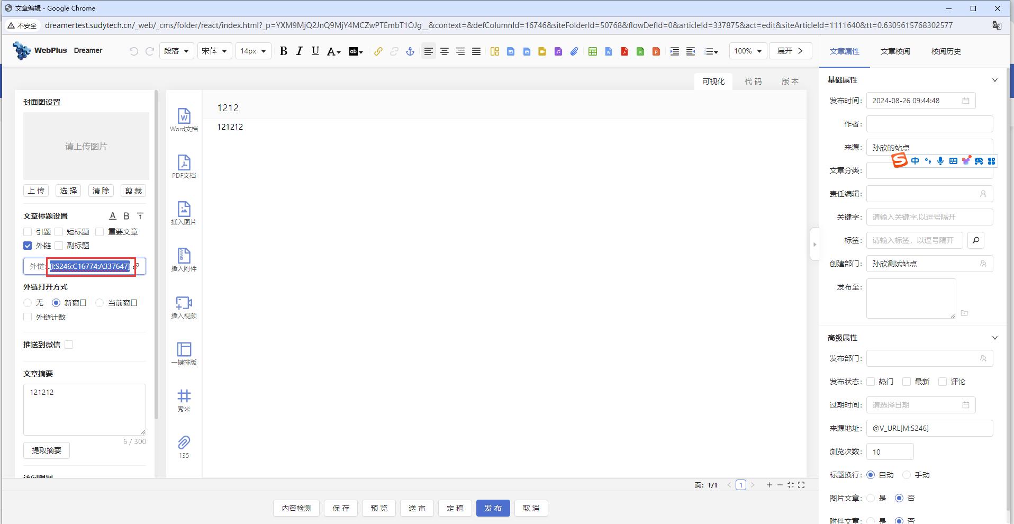
Task: Click the 提取摘要 button
Action: (x=47, y=450)
